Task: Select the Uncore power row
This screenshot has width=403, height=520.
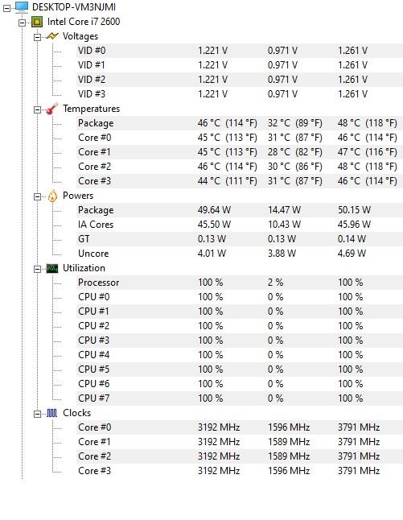Action: click(x=240, y=254)
